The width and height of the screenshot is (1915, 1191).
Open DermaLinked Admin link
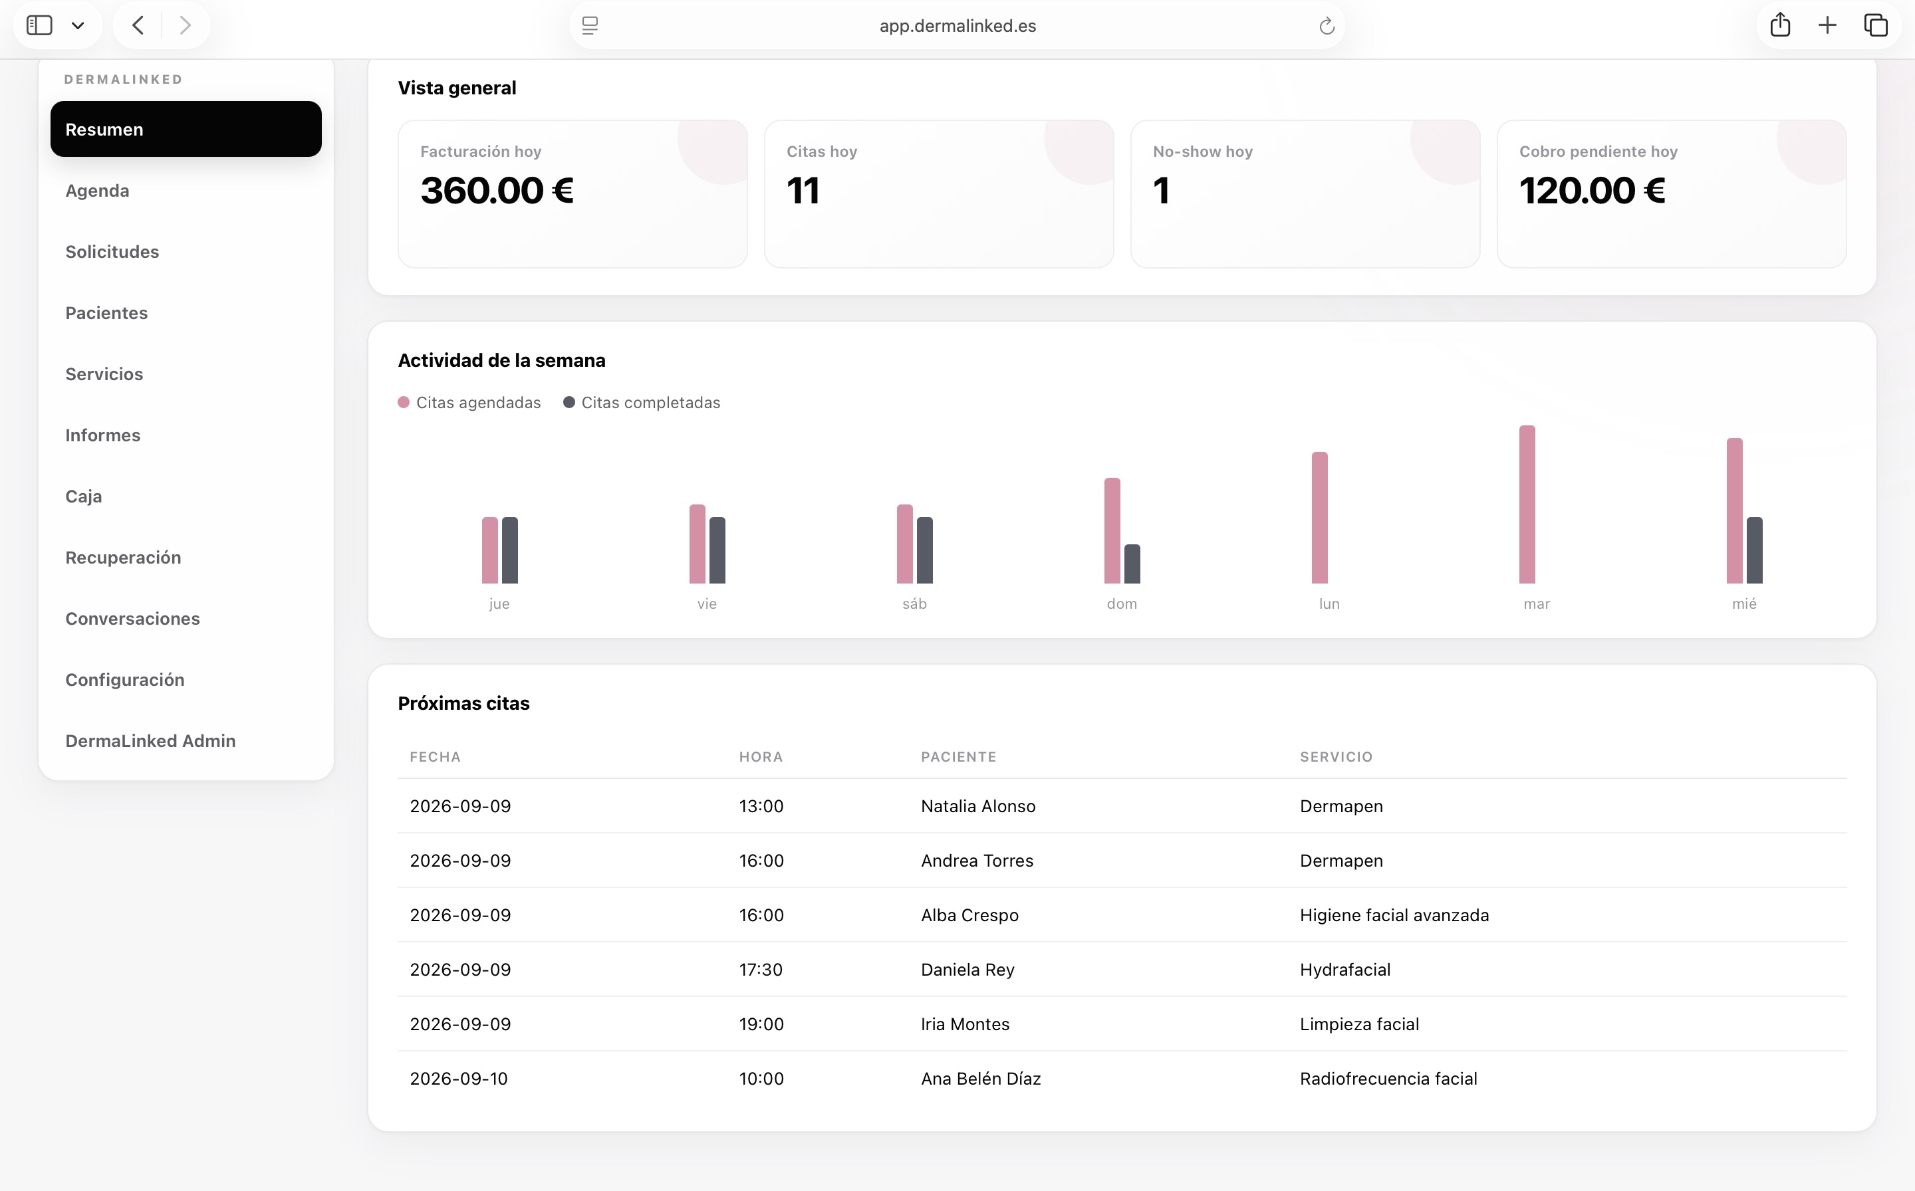(x=150, y=741)
